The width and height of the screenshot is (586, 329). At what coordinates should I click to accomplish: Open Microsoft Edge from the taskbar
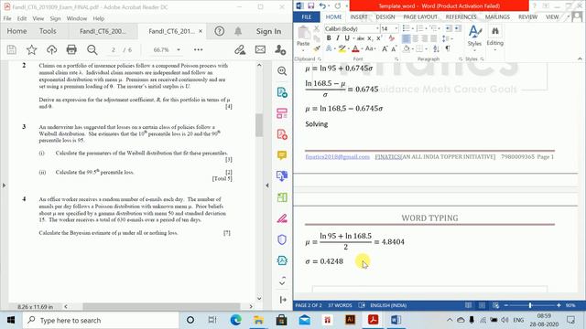(x=235, y=320)
